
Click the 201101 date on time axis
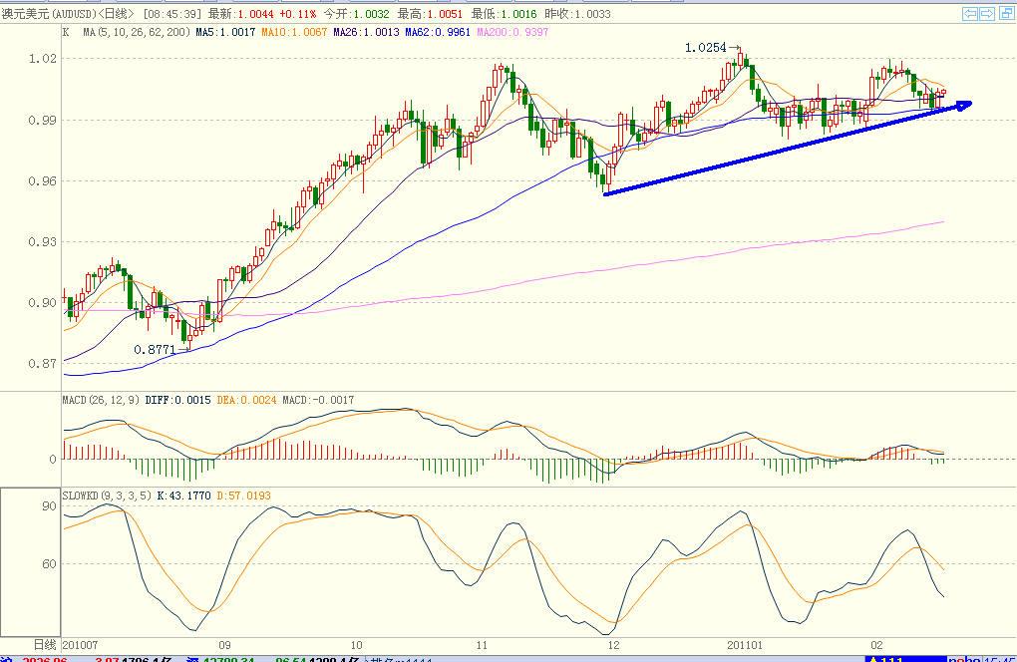click(745, 645)
